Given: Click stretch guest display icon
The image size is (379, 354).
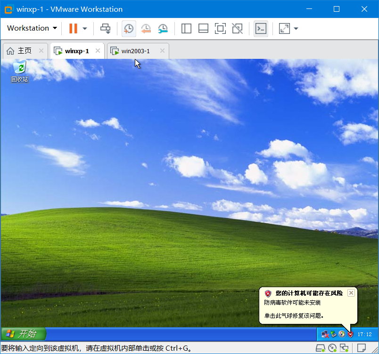Looking at the screenshot, I should (x=285, y=28).
